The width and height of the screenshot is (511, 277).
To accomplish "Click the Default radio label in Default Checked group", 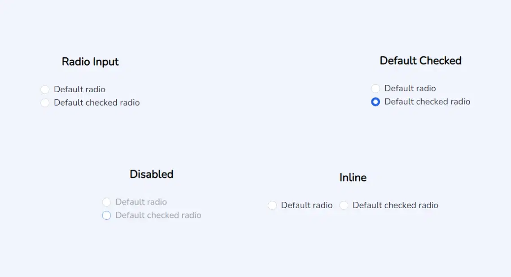I will [410, 88].
